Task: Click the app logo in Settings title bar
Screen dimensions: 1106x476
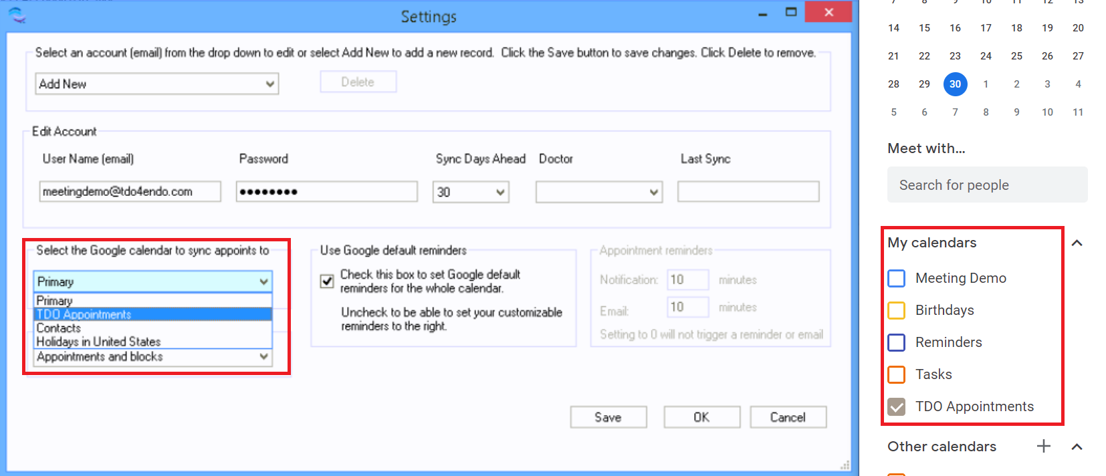Action: (x=17, y=15)
